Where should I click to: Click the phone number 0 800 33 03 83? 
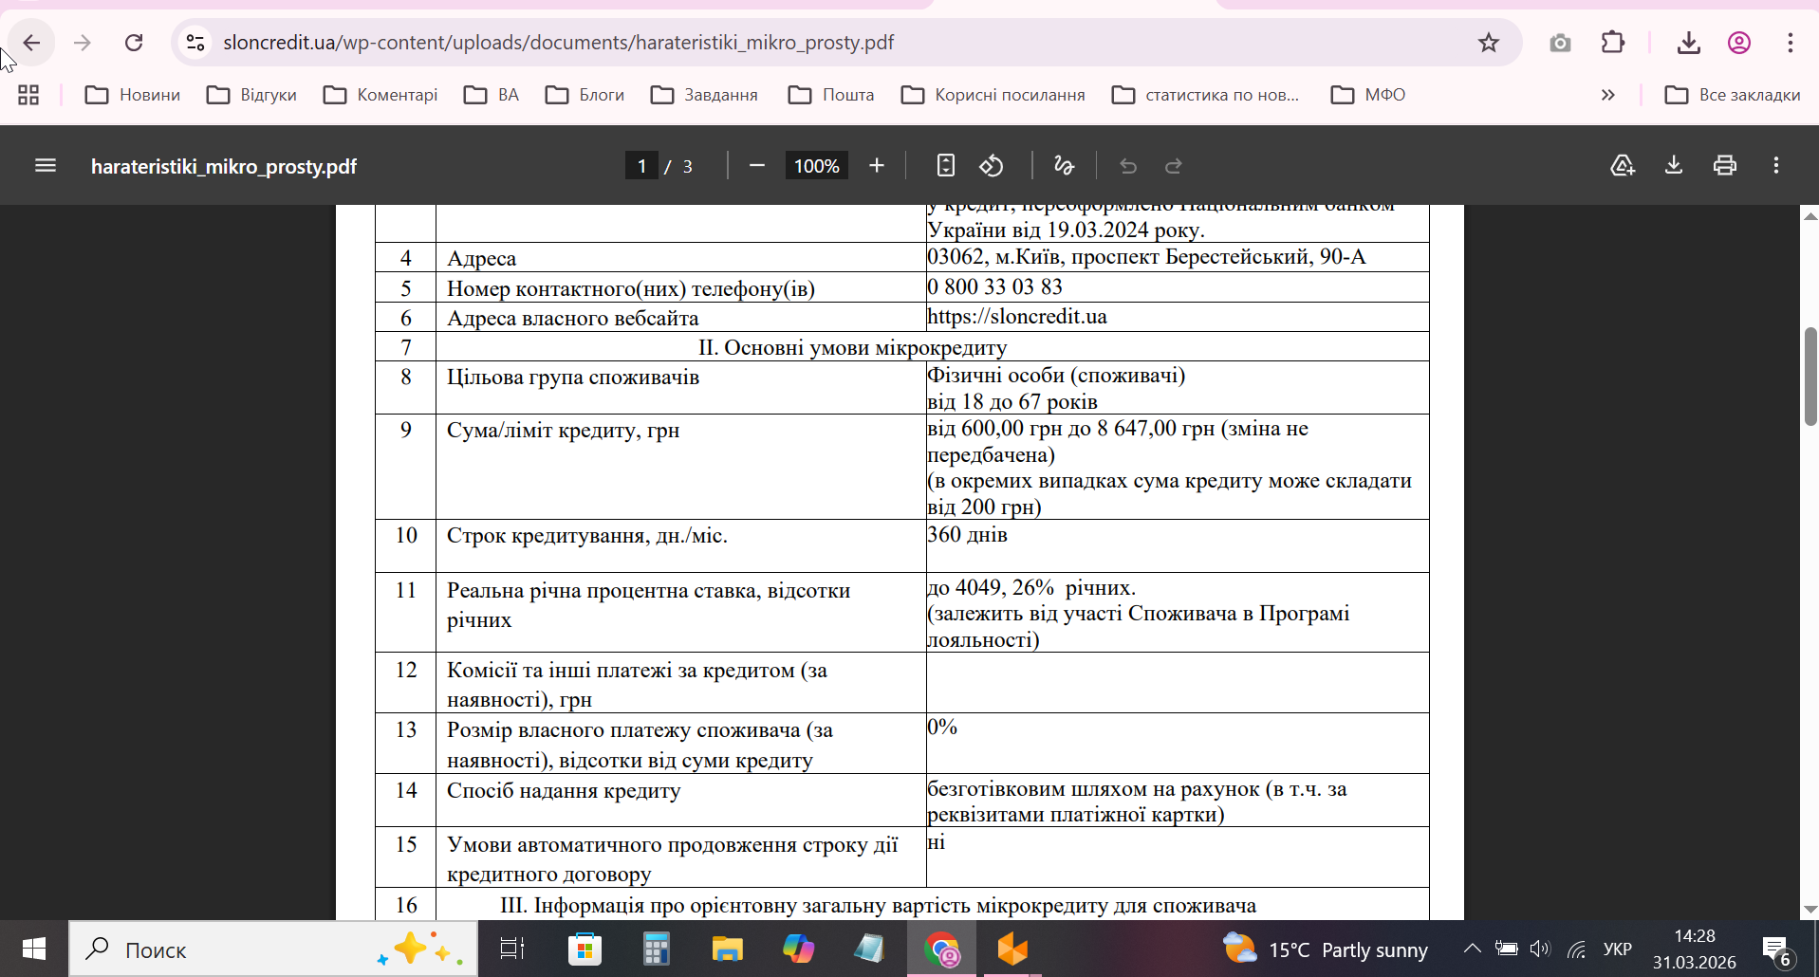(x=994, y=286)
